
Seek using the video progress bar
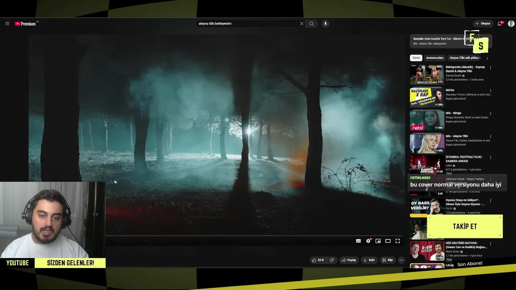[255, 235]
